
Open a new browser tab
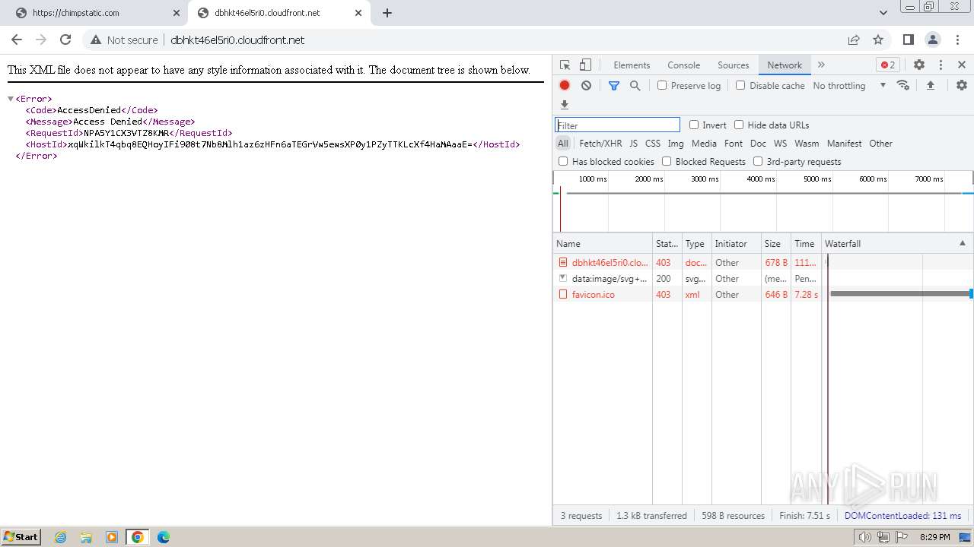pos(387,13)
